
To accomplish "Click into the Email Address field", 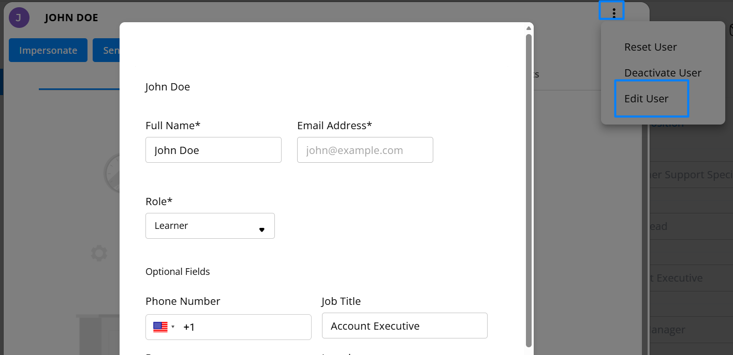I will pos(365,150).
